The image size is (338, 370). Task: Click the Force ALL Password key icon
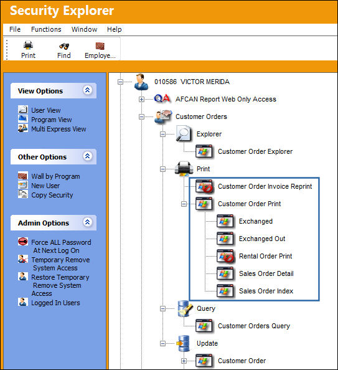[x=23, y=242]
